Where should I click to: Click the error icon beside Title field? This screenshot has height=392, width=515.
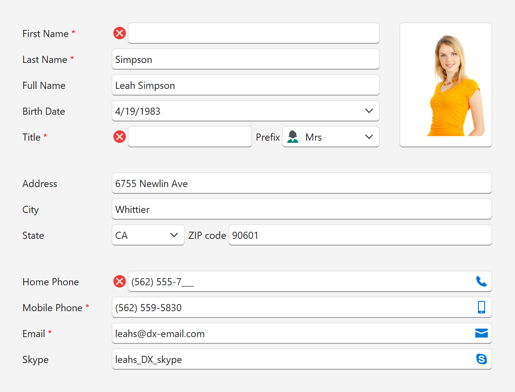120,137
